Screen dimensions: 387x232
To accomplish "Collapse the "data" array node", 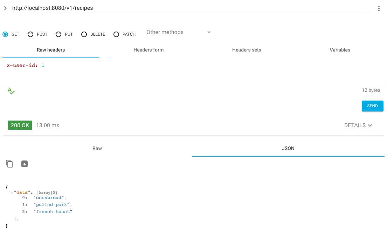I will coord(12,192).
